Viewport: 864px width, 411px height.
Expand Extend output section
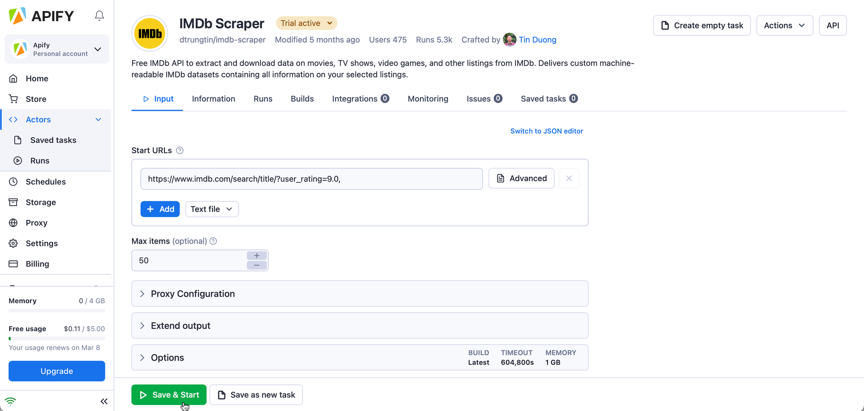coord(360,326)
